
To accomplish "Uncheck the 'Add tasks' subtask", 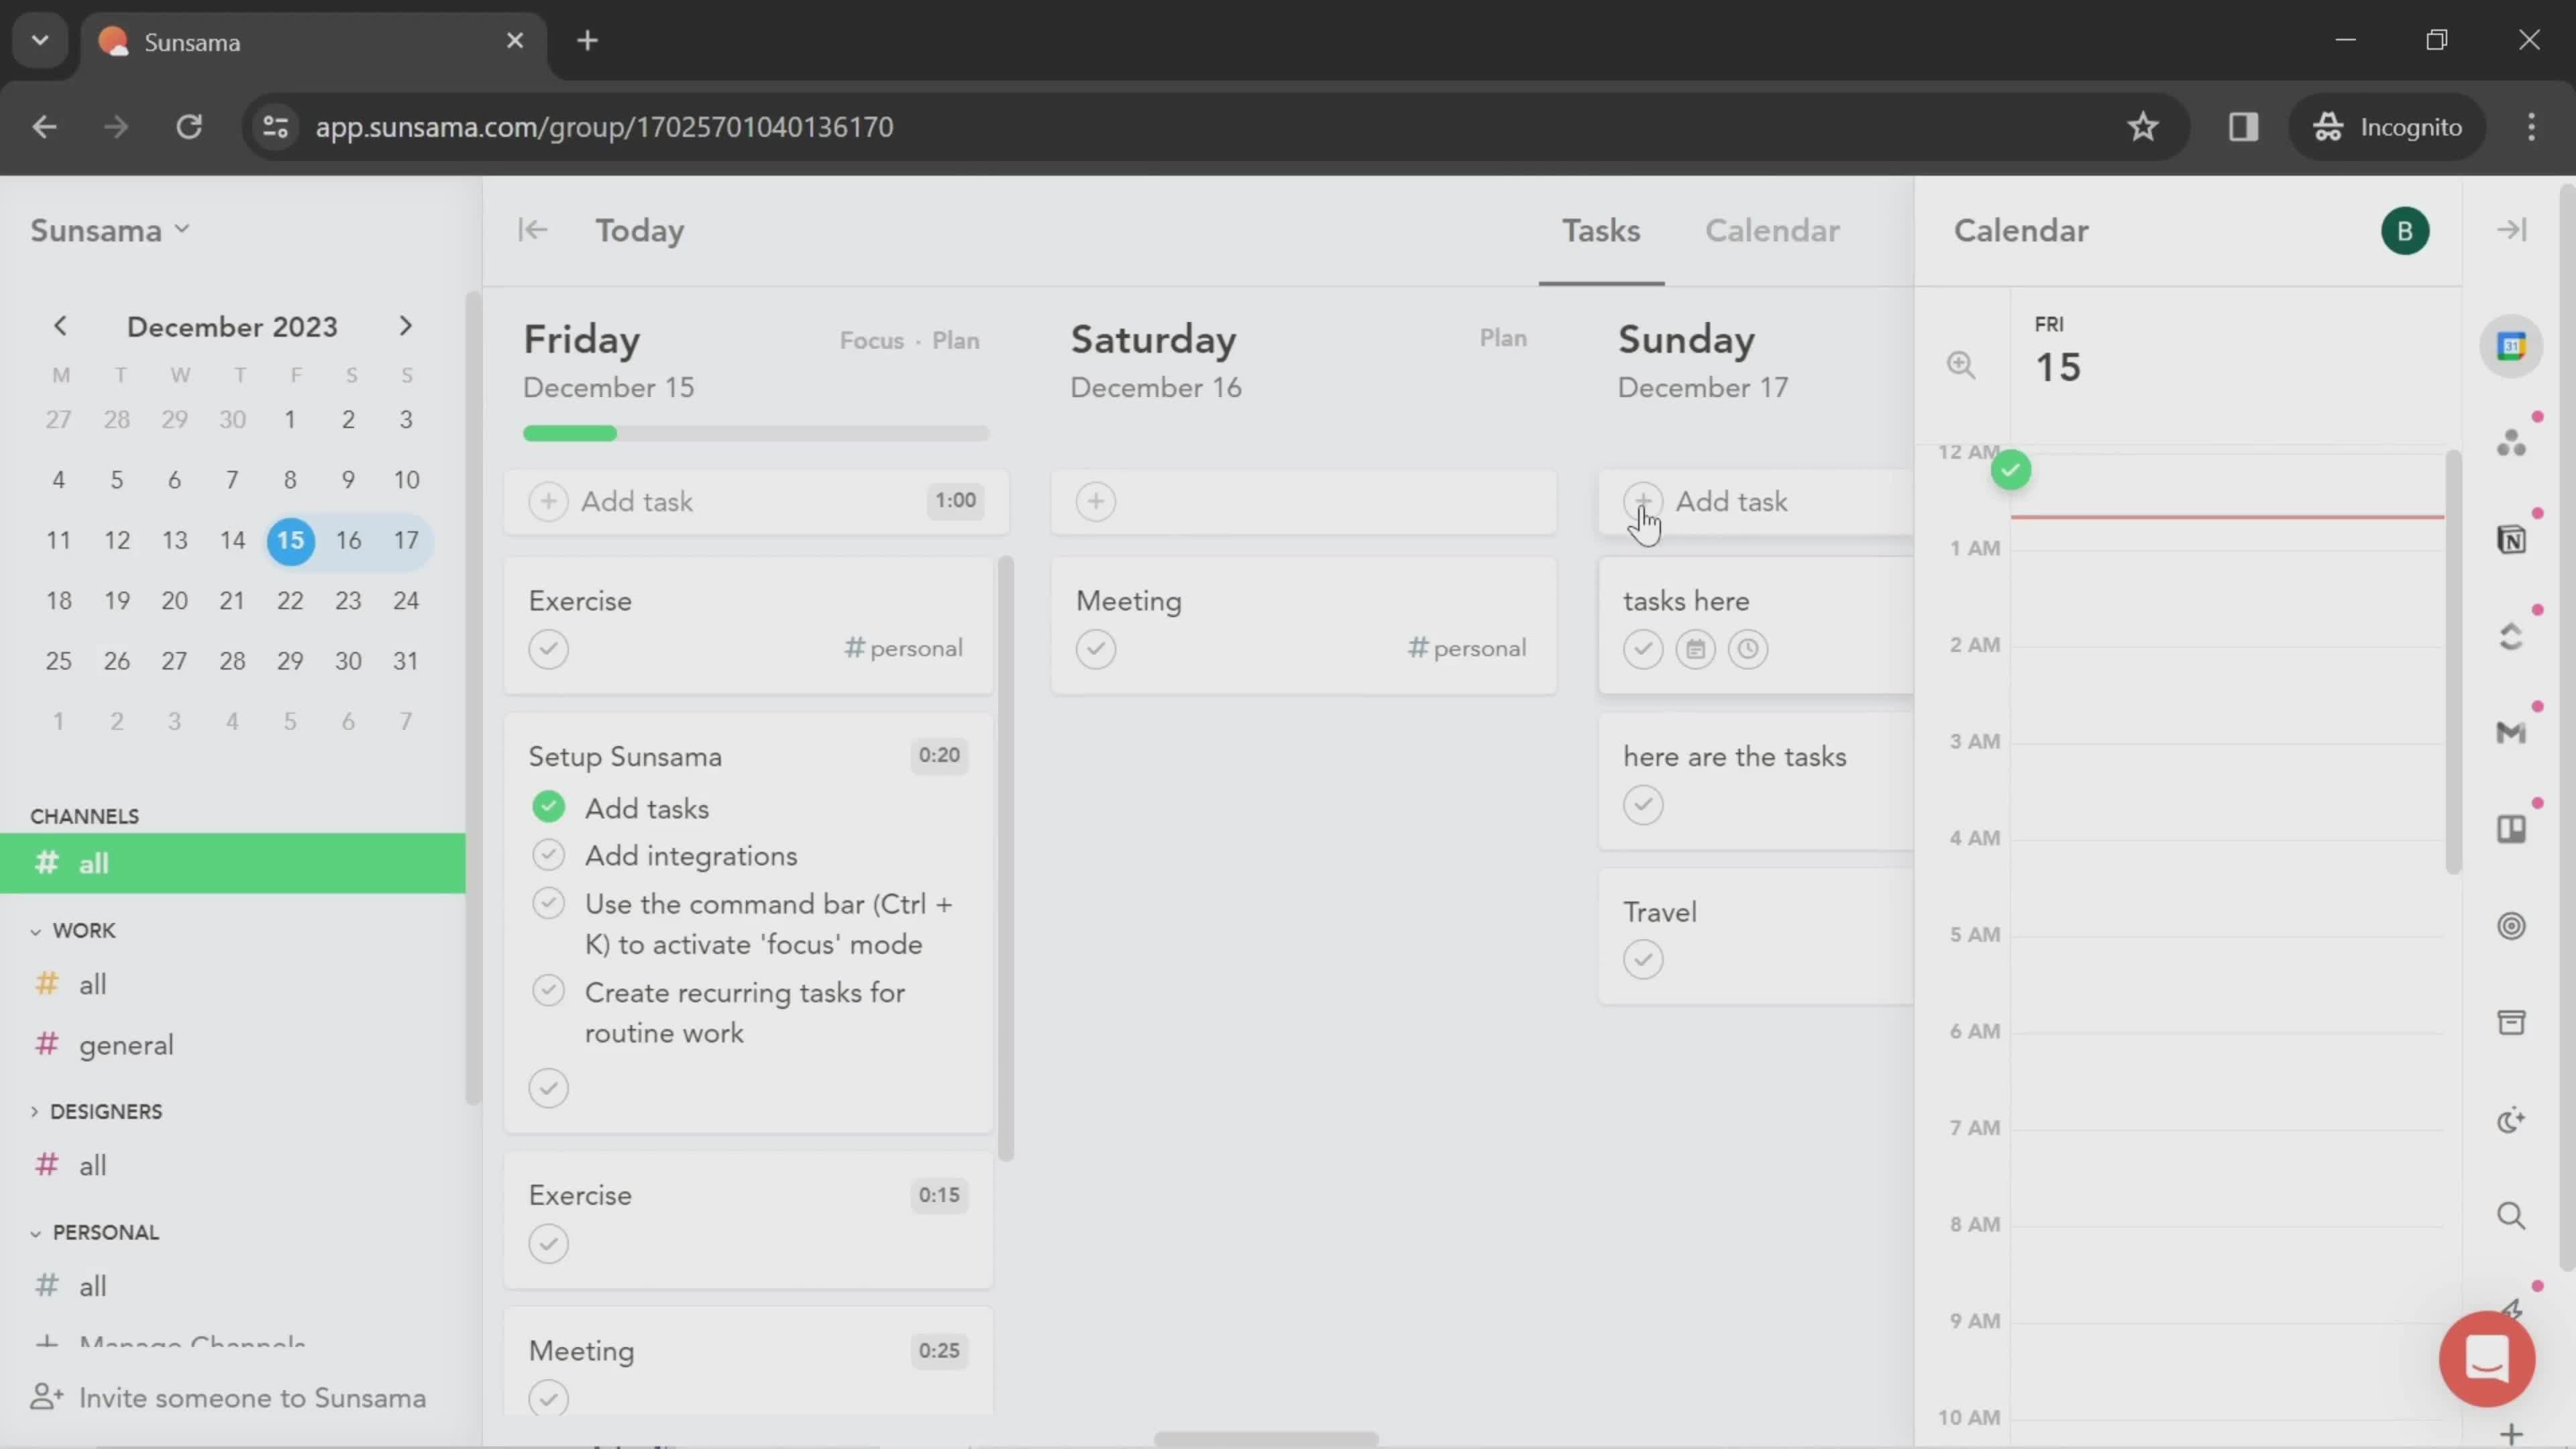I will click(548, 807).
